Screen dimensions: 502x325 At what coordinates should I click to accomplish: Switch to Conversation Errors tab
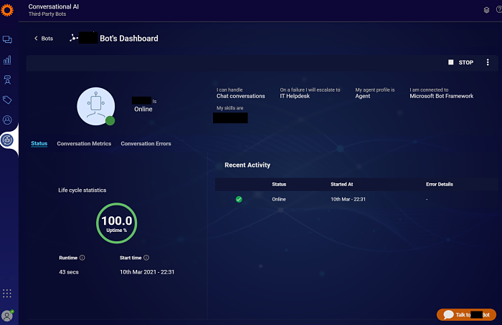click(x=146, y=143)
